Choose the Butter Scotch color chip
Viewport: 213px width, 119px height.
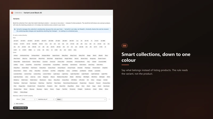click(26, 62)
